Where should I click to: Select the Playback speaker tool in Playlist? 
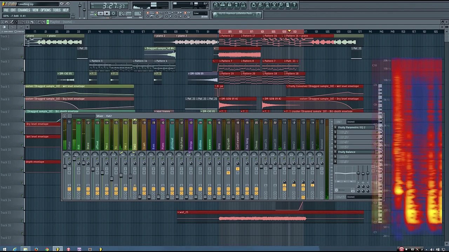point(43,22)
